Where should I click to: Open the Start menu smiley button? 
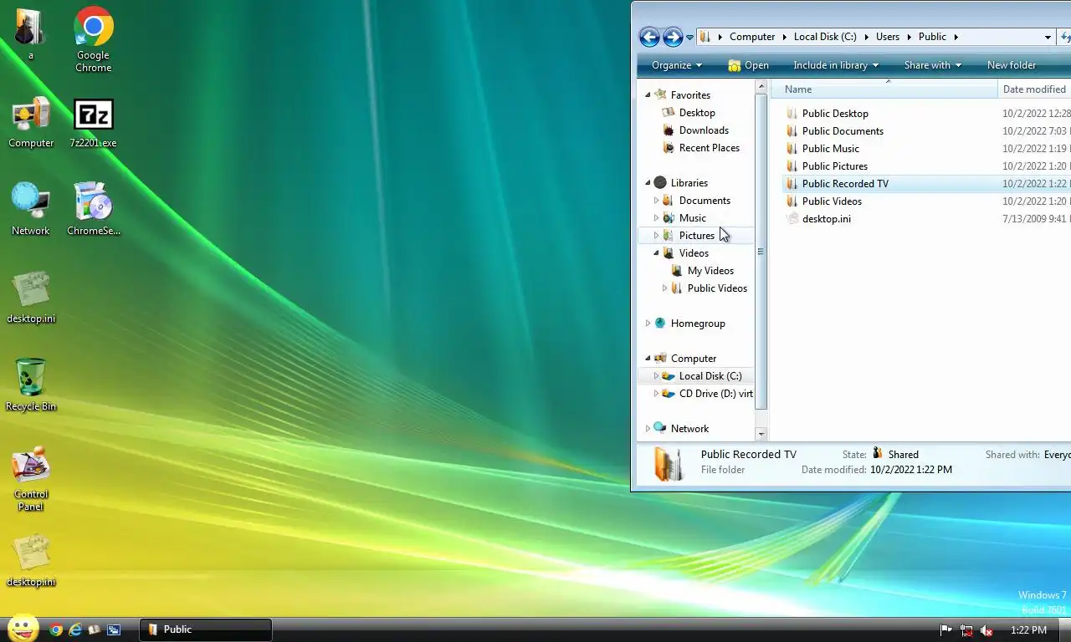pos(23,629)
